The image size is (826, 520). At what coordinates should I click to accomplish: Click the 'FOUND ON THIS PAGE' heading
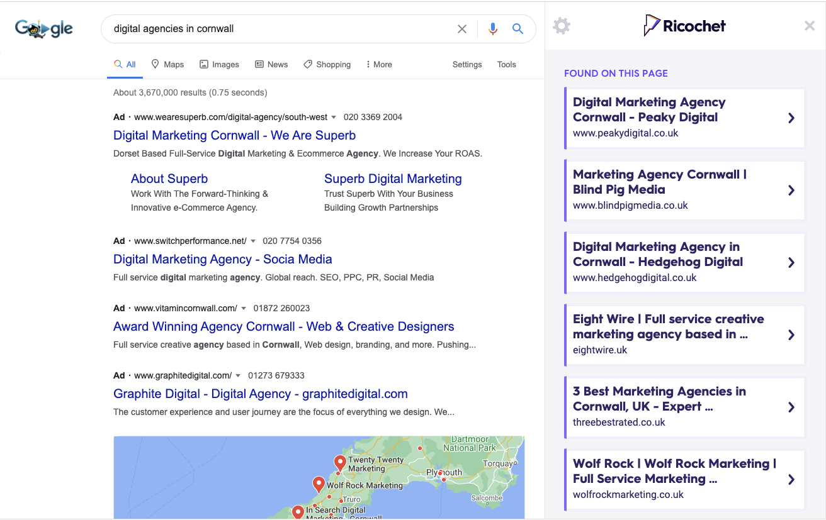(616, 74)
